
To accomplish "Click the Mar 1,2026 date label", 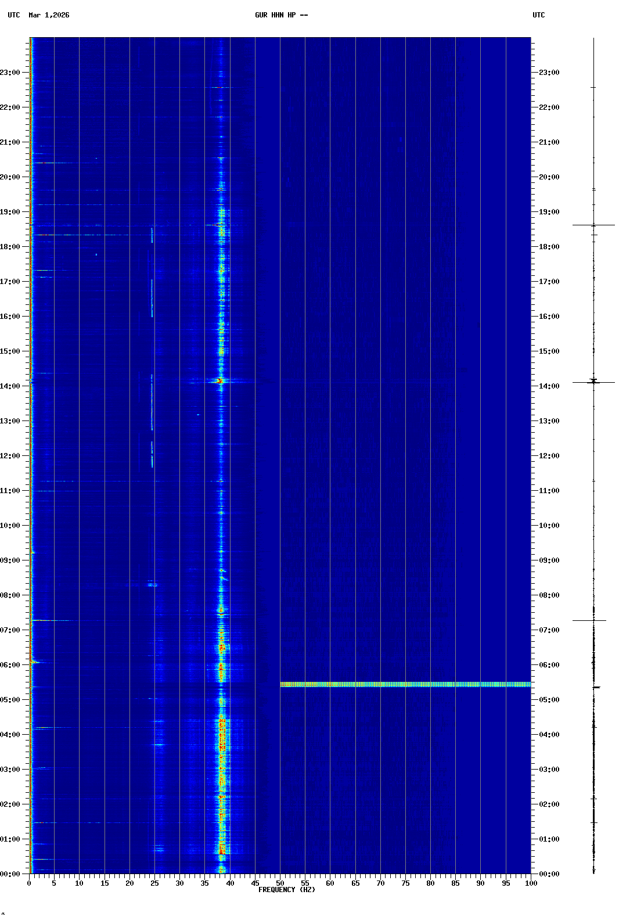I will click(49, 15).
